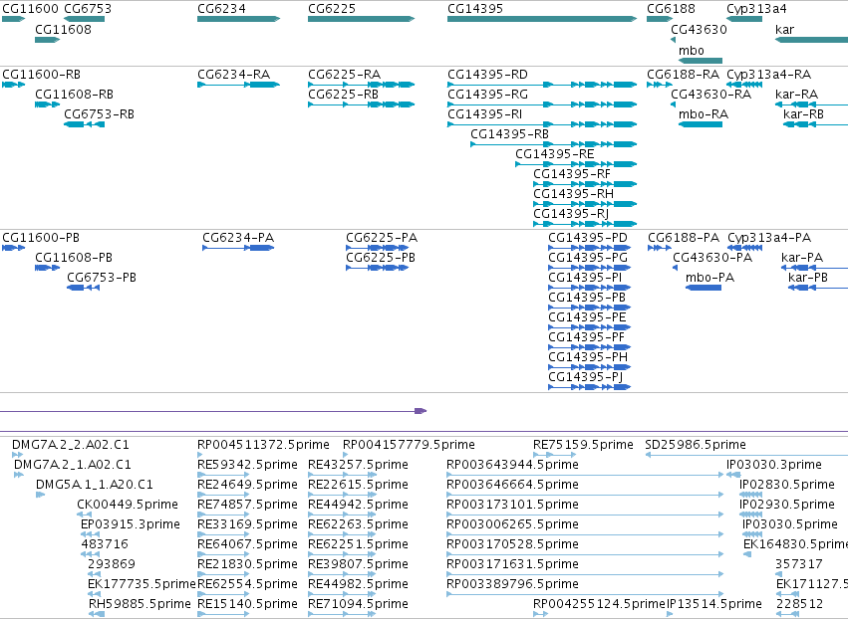Screen dimensions: 848x619
Task: Select protein CG6225-PA label
Action: (382, 238)
